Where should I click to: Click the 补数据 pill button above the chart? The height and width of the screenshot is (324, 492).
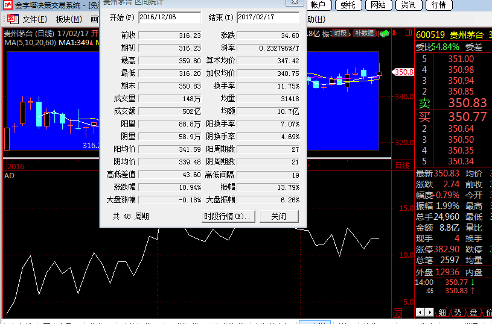pos(365,33)
